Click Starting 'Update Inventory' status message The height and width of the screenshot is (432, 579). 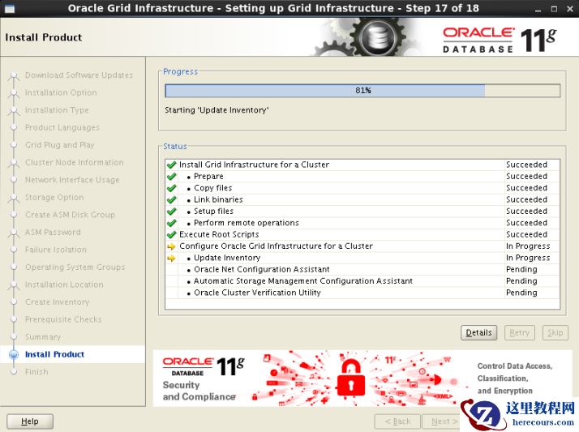point(217,110)
